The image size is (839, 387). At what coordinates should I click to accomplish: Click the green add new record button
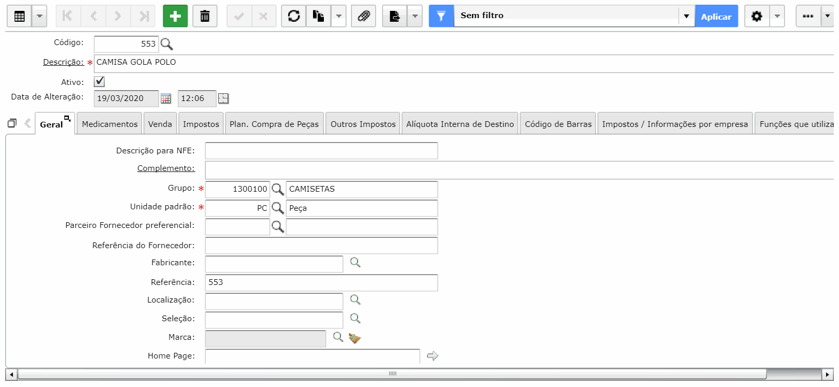pyautogui.click(x=175, y=16)
